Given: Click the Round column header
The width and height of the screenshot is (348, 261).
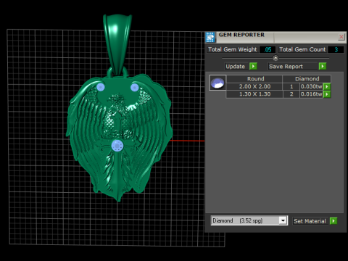Looking at the screenshot, I should 254,79.
